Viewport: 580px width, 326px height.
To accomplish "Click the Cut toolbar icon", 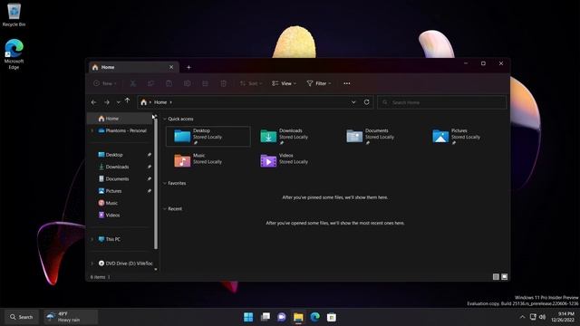I will pyautogui.click(x=133, y=83).
